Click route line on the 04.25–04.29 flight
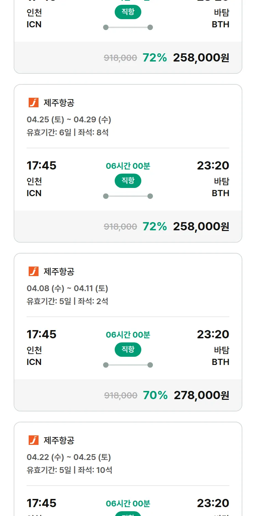 click(x=128, y=196)
